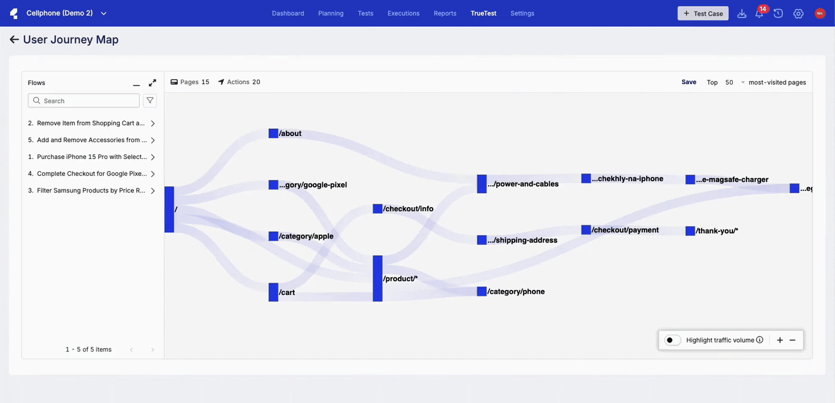Open the Reports tab

(445, 13)
